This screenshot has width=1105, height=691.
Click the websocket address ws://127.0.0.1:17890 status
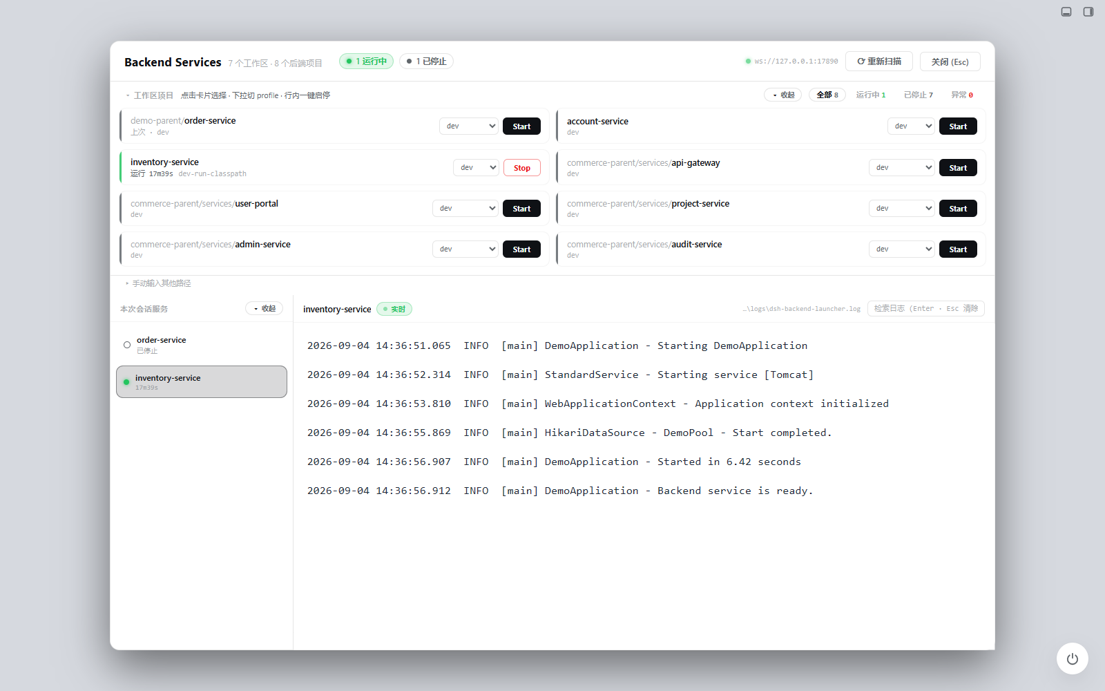(x=791, y=61)
